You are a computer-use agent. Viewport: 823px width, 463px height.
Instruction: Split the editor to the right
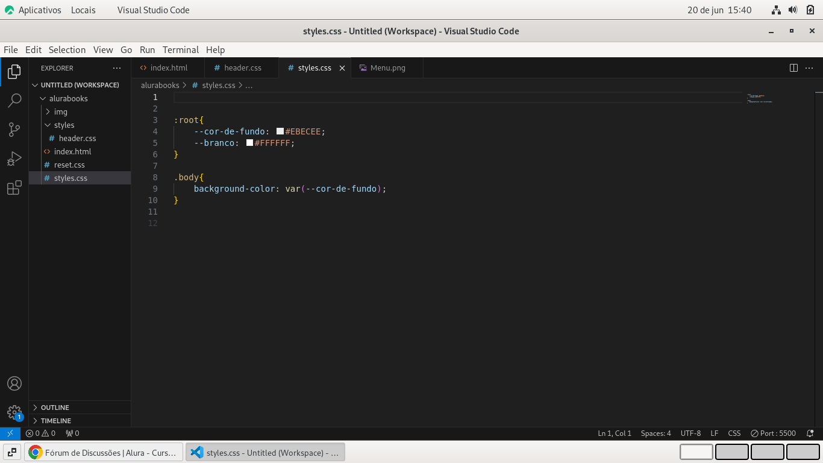pos(793,68)
